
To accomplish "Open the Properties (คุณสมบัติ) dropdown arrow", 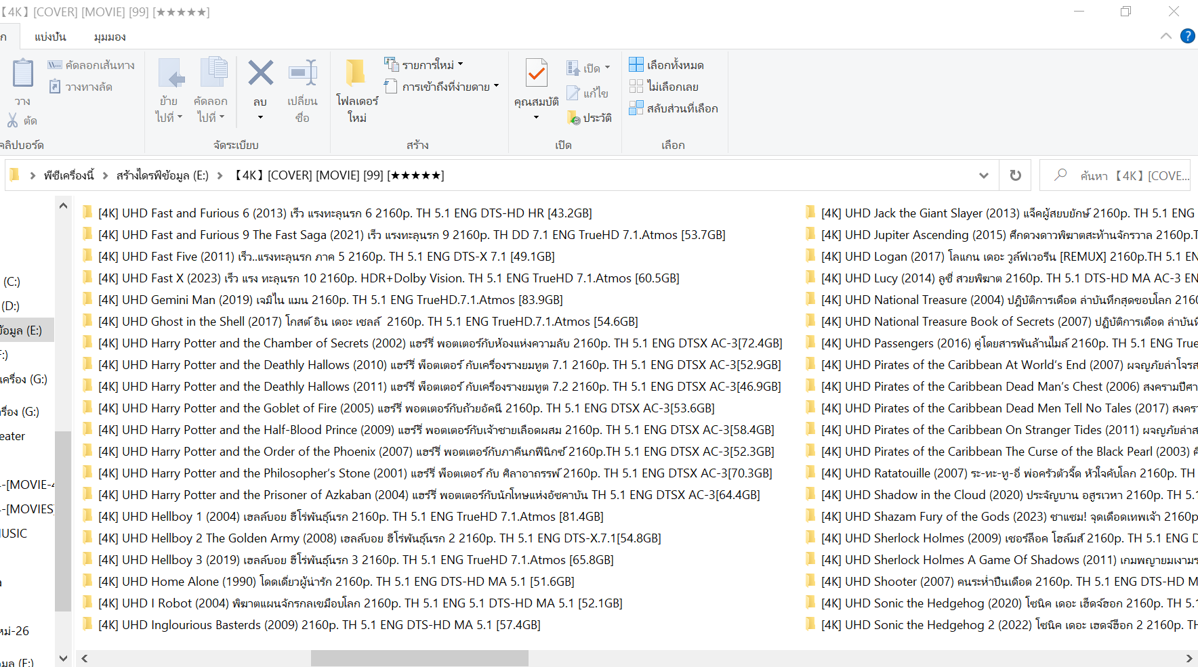I will [x=536, y=118].
